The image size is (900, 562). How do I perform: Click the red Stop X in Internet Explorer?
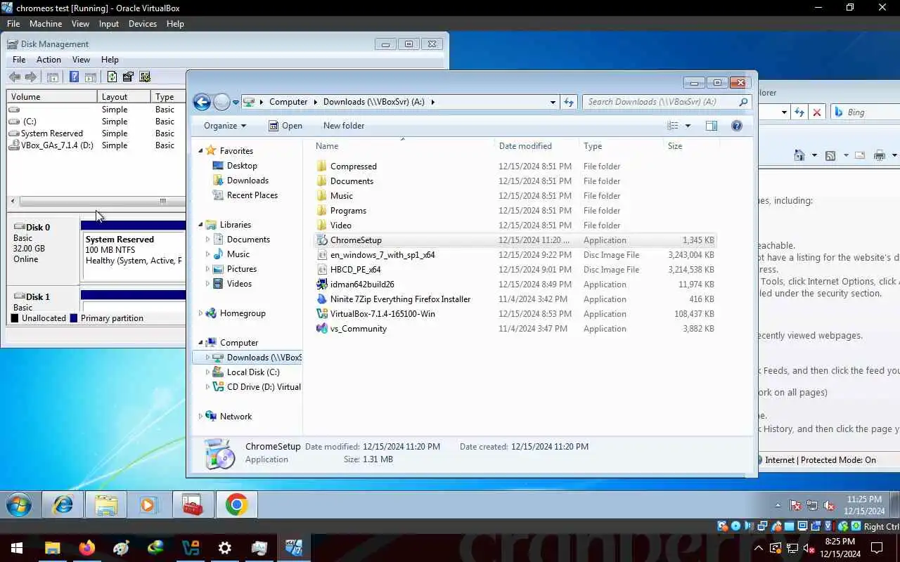pos(816,112)
